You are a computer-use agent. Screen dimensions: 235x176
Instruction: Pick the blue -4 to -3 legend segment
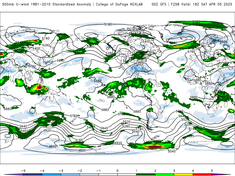click(x=51, y=175)
